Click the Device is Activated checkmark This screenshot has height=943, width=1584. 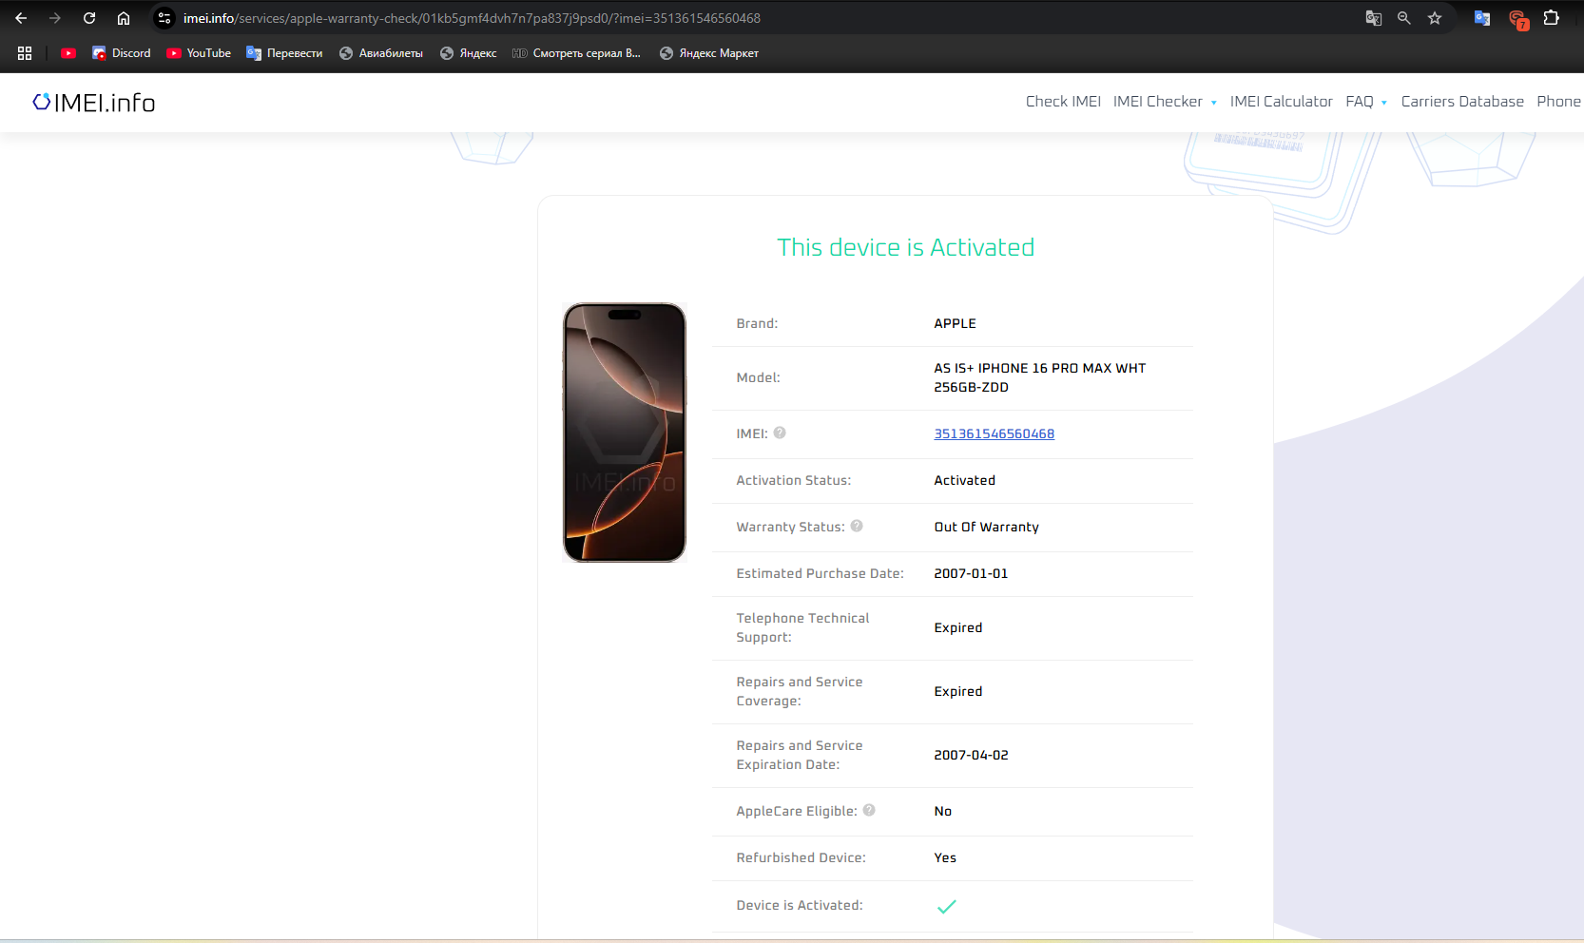(x=947, y=906)
